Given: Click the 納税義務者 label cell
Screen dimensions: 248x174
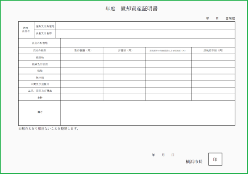Looking at the screenshot, I should pos(26,30).
